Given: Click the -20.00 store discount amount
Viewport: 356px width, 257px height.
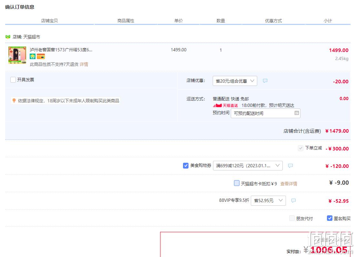Looking at the screenshot, I should click(x=341, y=81).
